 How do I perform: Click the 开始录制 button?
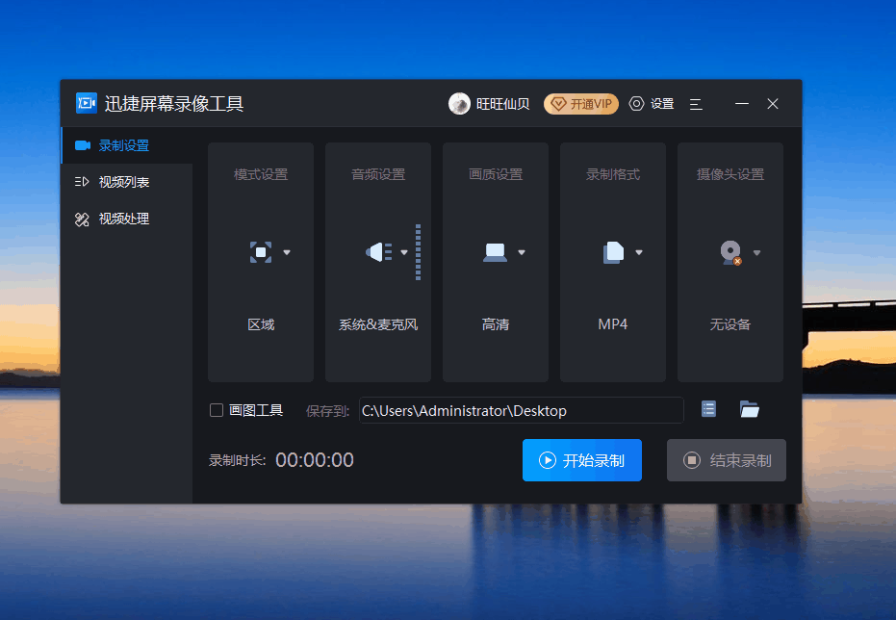point(581,460)
